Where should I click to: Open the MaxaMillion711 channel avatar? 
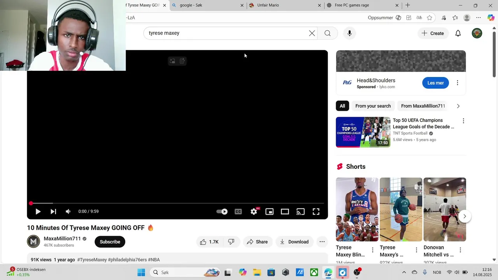click(x=33, y=241)
